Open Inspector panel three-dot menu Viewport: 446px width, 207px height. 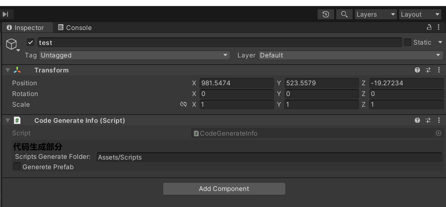click(x=439, y=27)
